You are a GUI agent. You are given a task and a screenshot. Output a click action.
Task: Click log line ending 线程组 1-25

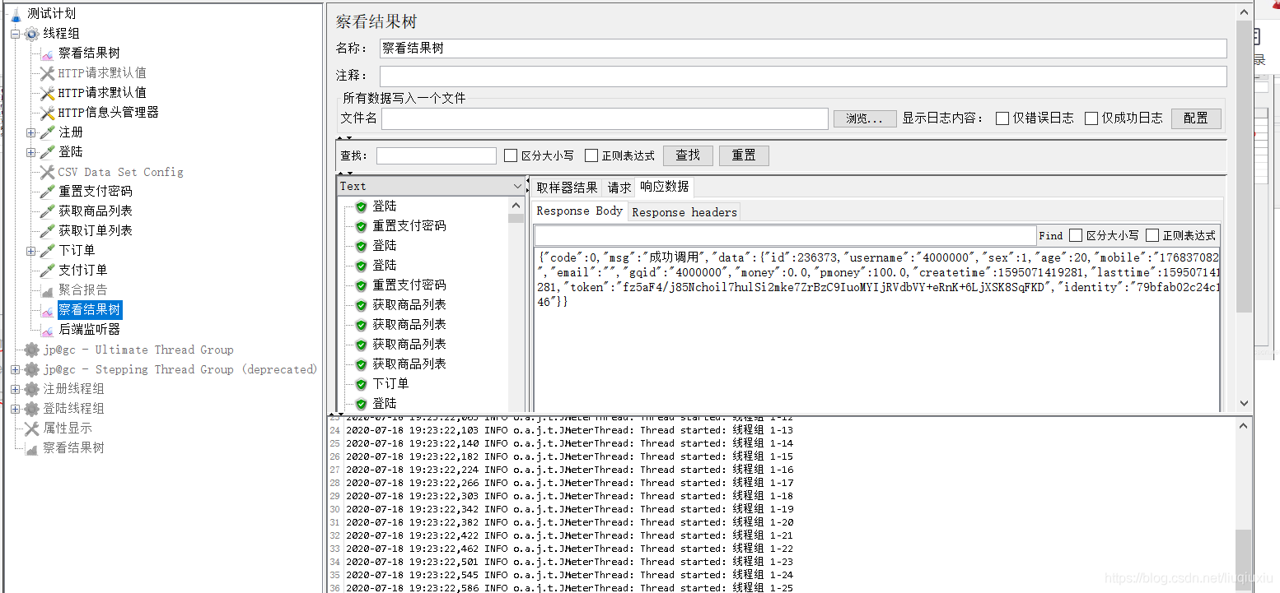click(x=570, y=588)
